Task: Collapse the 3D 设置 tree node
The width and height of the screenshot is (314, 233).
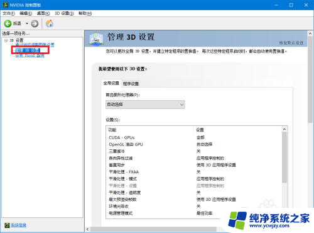Action: tap(6, 40)
